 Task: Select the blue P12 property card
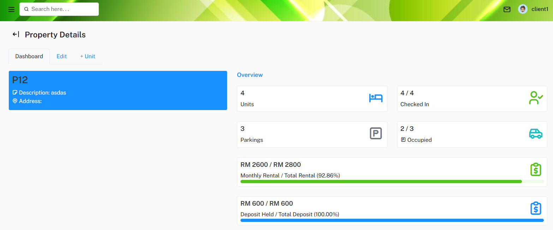click(x=118, y=91)
